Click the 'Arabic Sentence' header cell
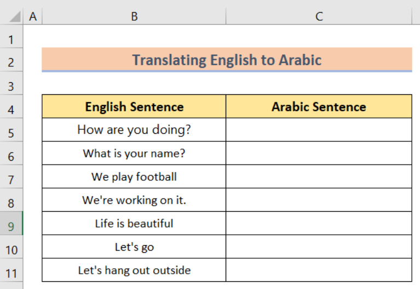 [x=319, y=106]
